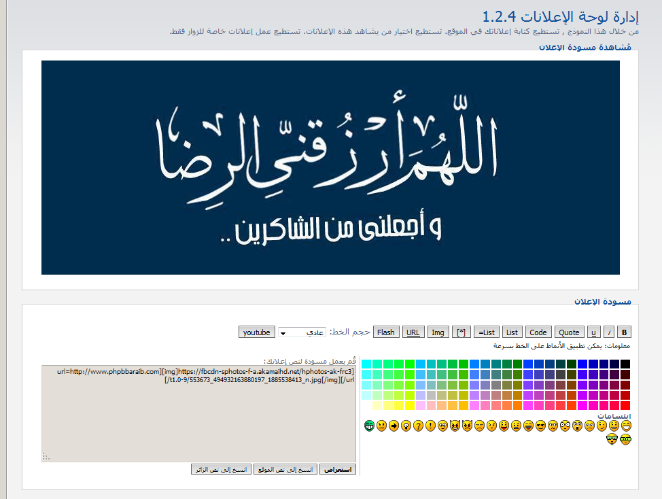This screenshot has width=662, height=499.
Task: Insert the exclamation mark smiley
Action: tap(430, 426)
